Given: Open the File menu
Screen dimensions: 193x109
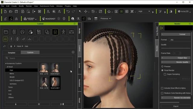Looking at the screenshot, I should 2,6.
